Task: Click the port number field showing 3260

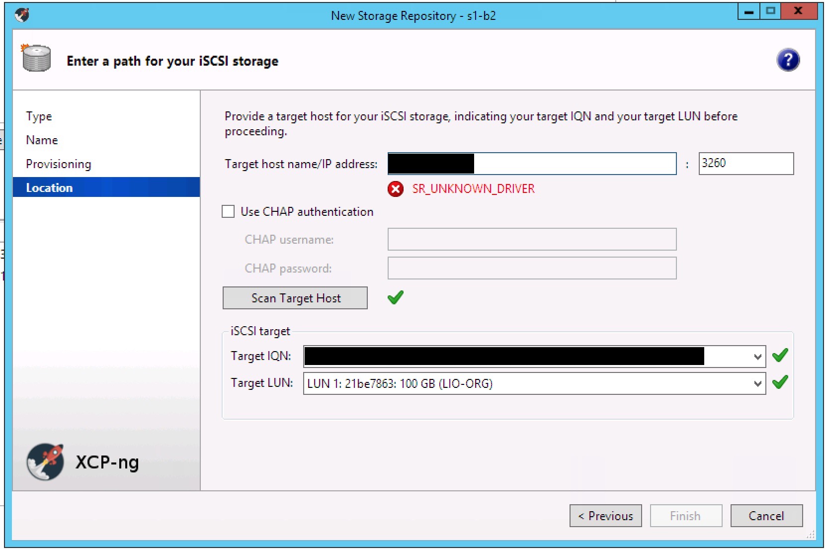Action: 745,164
